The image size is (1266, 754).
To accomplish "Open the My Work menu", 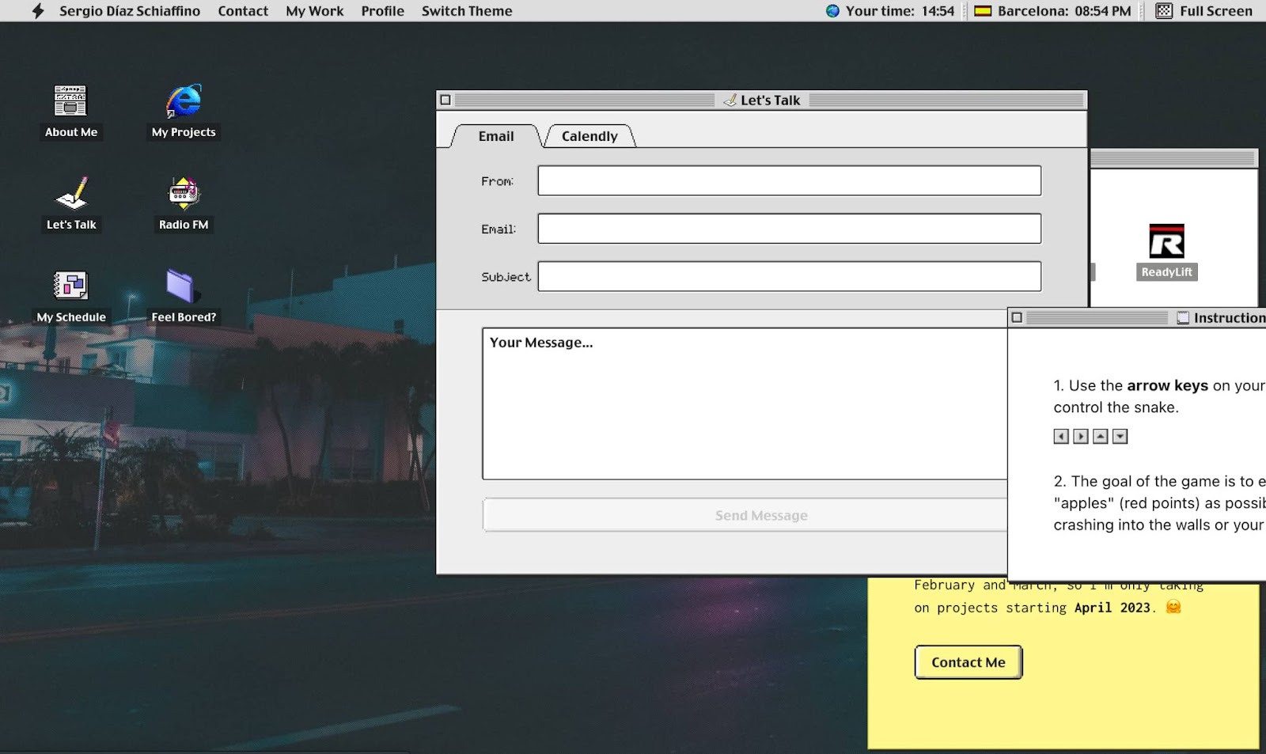I will pyautogui.click(x=314, y=11).
